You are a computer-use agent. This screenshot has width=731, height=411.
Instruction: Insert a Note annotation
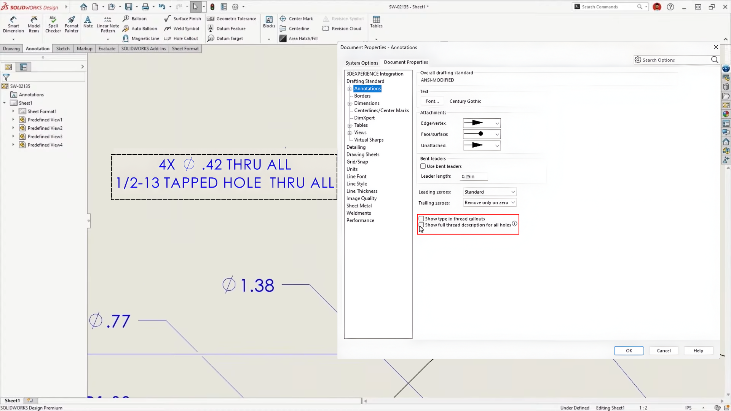coord(88,22)
